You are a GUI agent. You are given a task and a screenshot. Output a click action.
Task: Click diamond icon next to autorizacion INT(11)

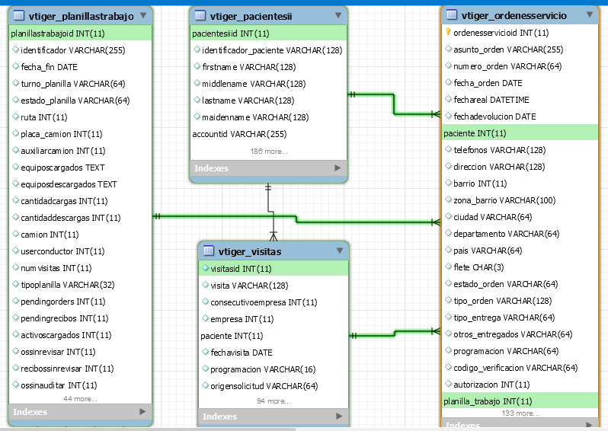[x=448, y=384]
